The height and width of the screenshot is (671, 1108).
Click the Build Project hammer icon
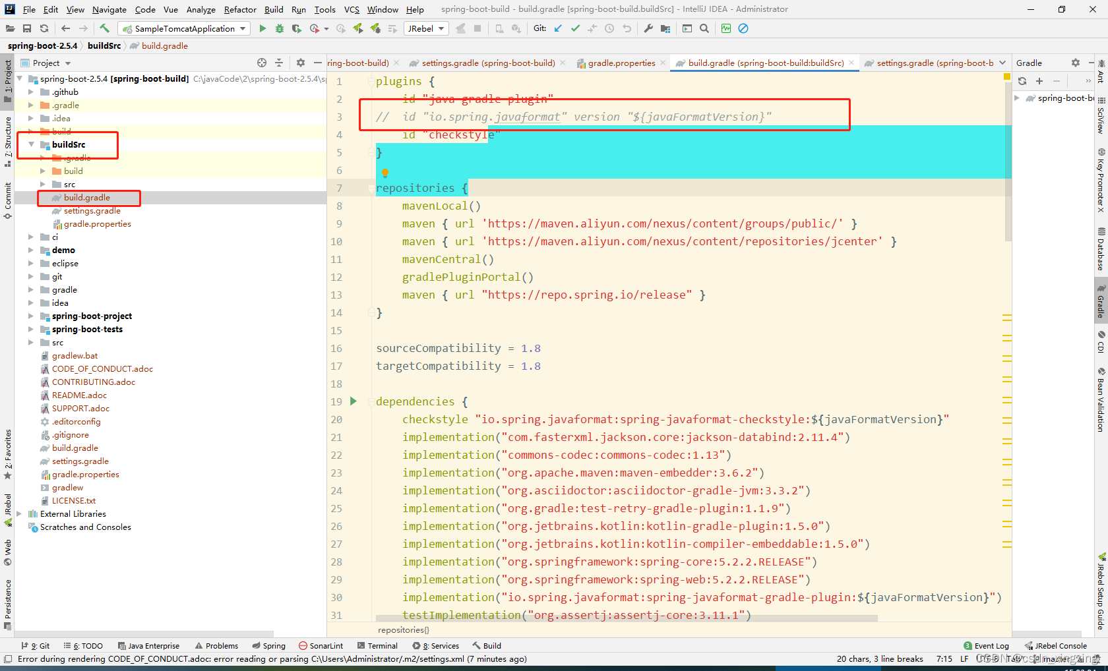pyautogui.click(x=104, y=28)
